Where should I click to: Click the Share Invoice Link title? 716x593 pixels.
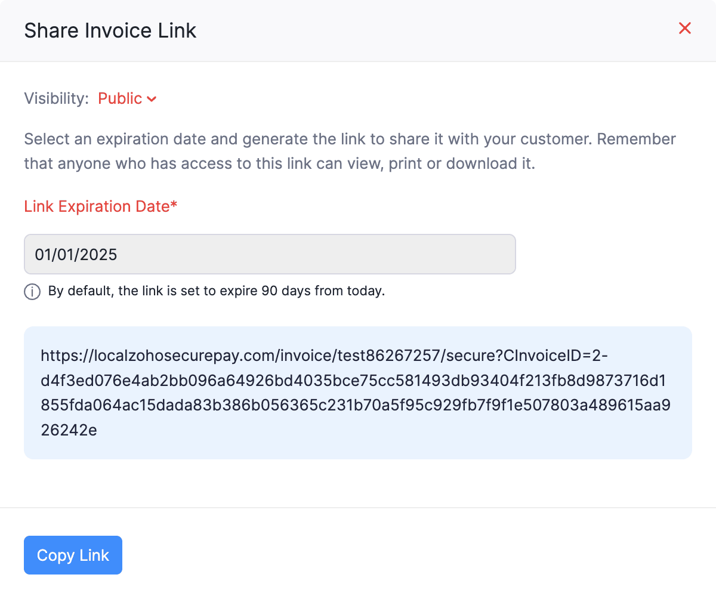click(x=110, y=30)
